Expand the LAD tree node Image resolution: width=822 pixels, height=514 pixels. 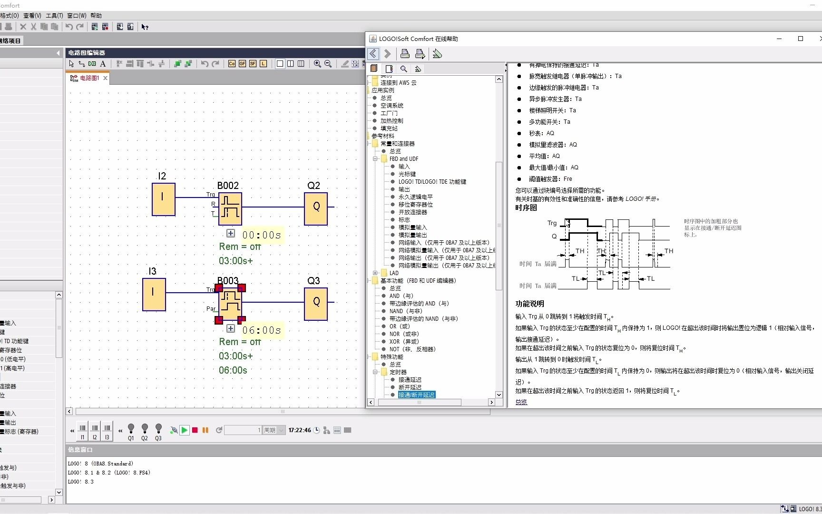click(375, 273)
